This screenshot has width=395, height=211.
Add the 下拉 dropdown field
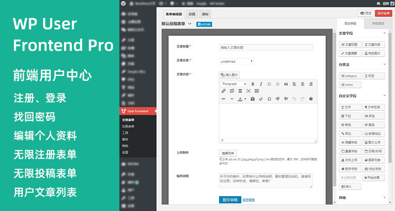350,116
